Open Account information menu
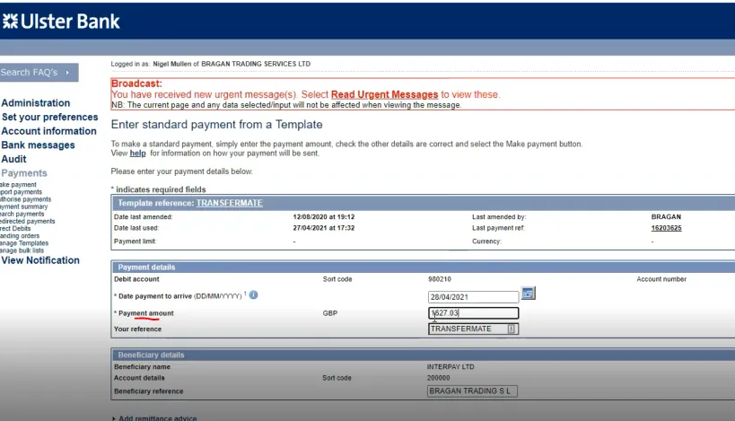 click(x=48, y=131)
